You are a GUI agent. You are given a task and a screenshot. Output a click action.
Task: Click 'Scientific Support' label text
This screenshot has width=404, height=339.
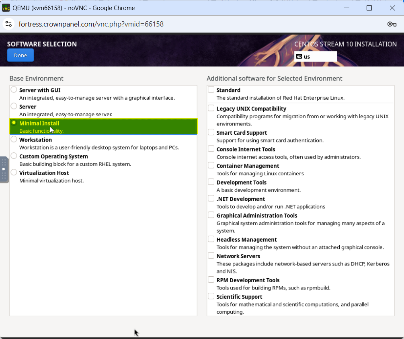click(239, 297)
